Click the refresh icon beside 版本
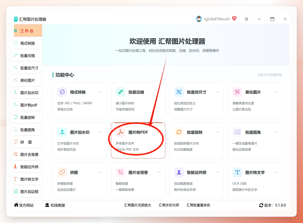This screenshot has width=303, height=223. [261, 205]
